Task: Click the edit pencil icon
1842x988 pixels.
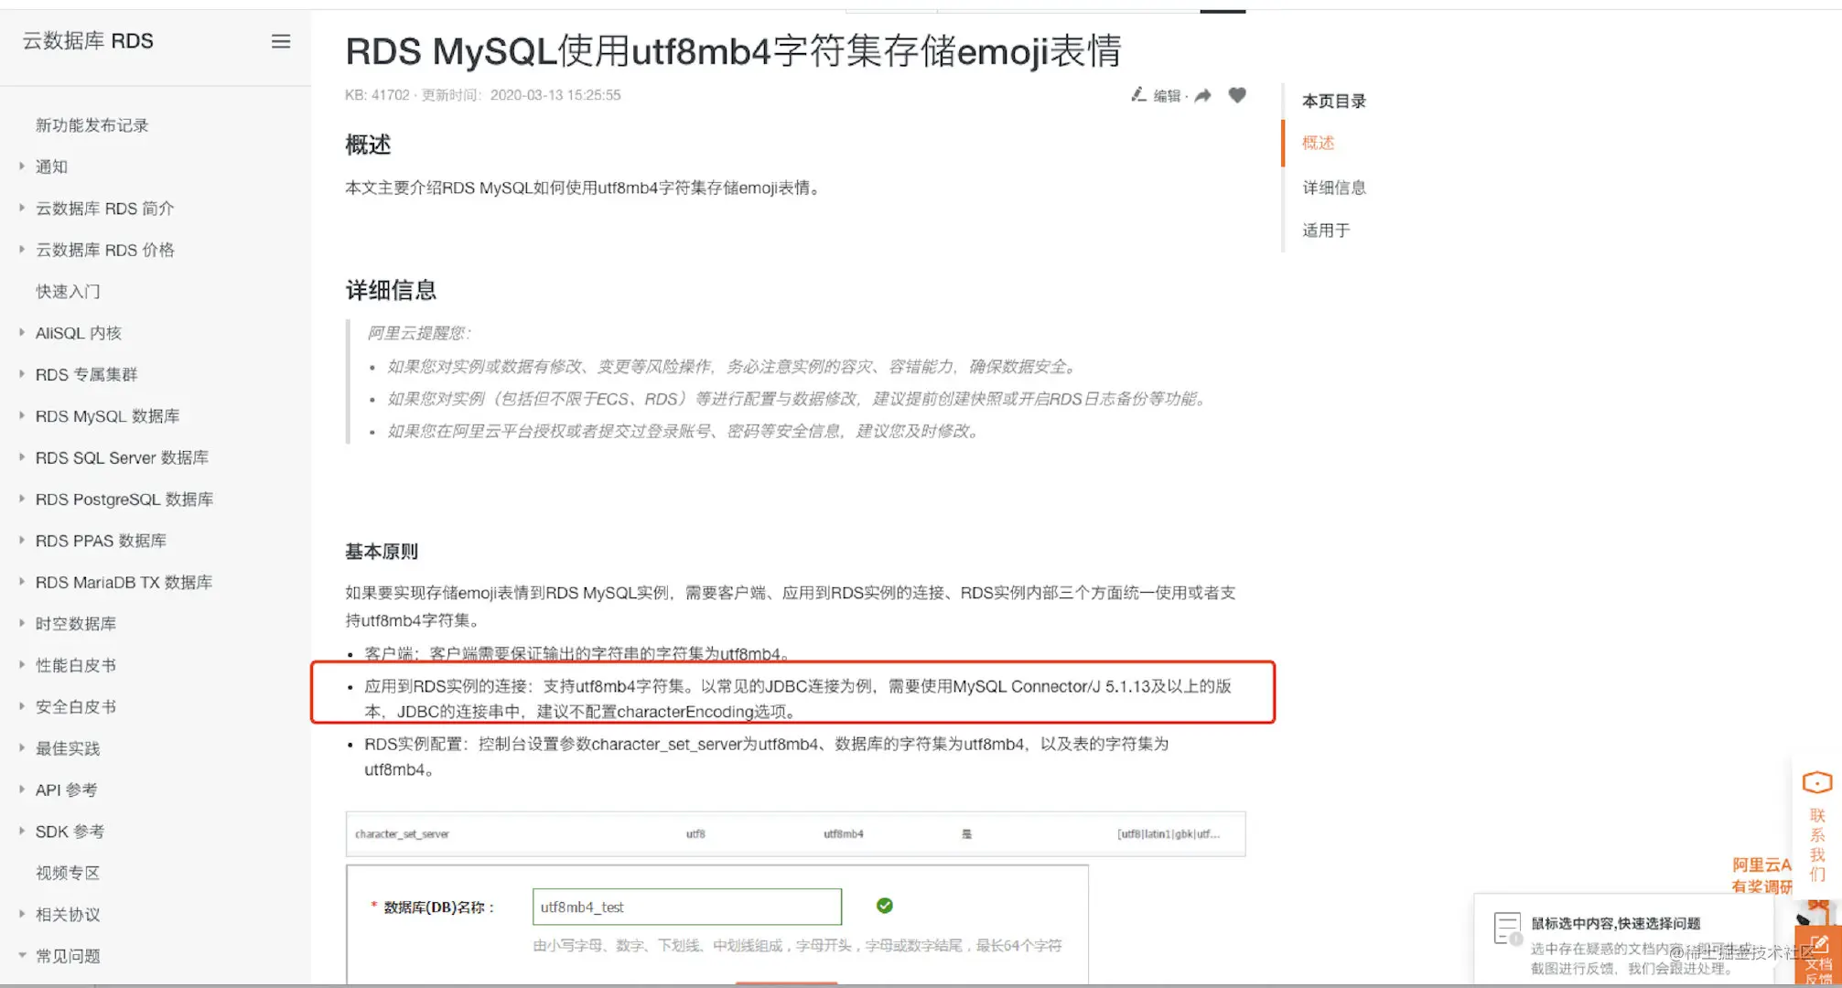Action: [1138, 94]
